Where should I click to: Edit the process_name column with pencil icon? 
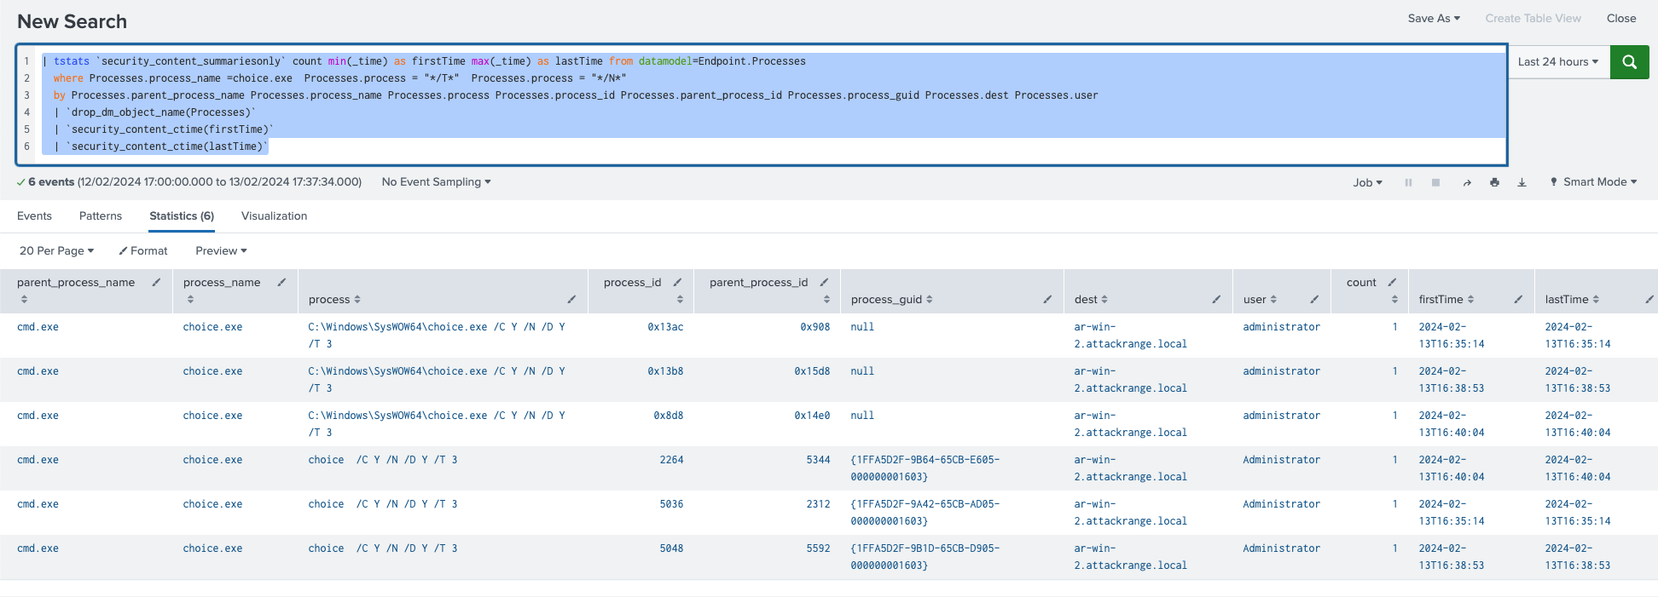click(281, 283)
